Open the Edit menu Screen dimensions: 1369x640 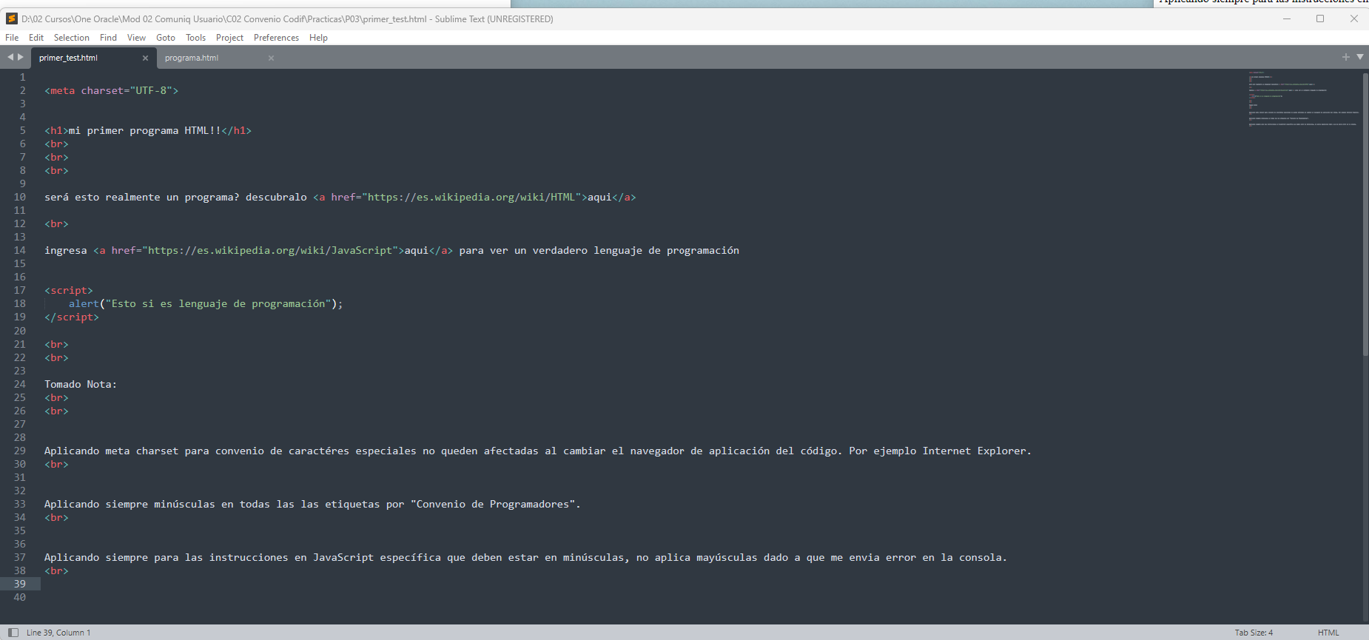pos(36,38)
